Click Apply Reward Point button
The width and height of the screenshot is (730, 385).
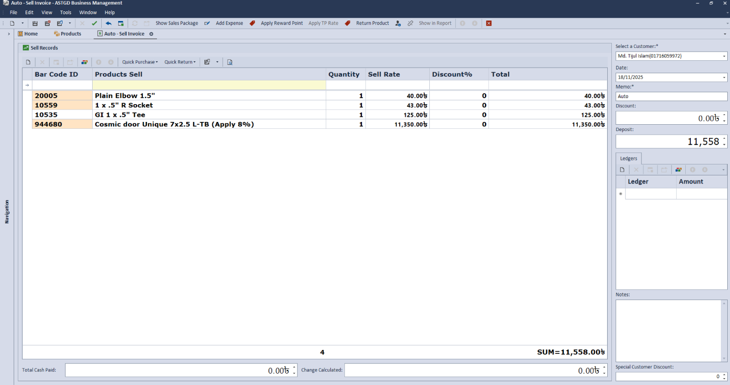coord(282,23)
